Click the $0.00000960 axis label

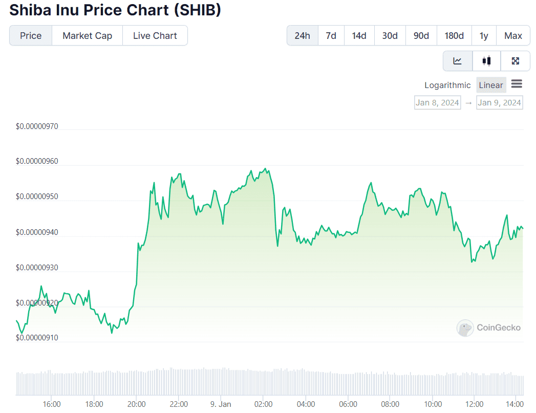pos(37,161)
